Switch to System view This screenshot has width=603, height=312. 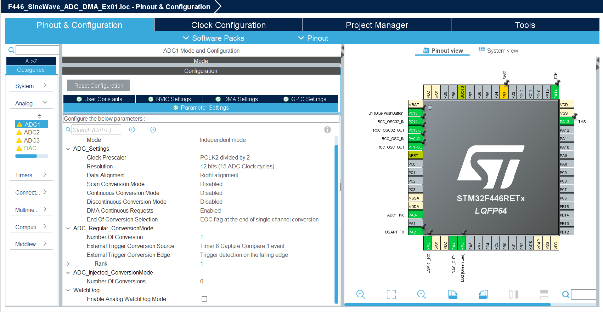pos(498,51)
